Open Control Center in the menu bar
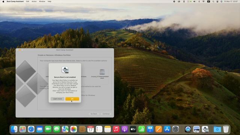Screen dimensions: 240x135 (x=217, y=1)
